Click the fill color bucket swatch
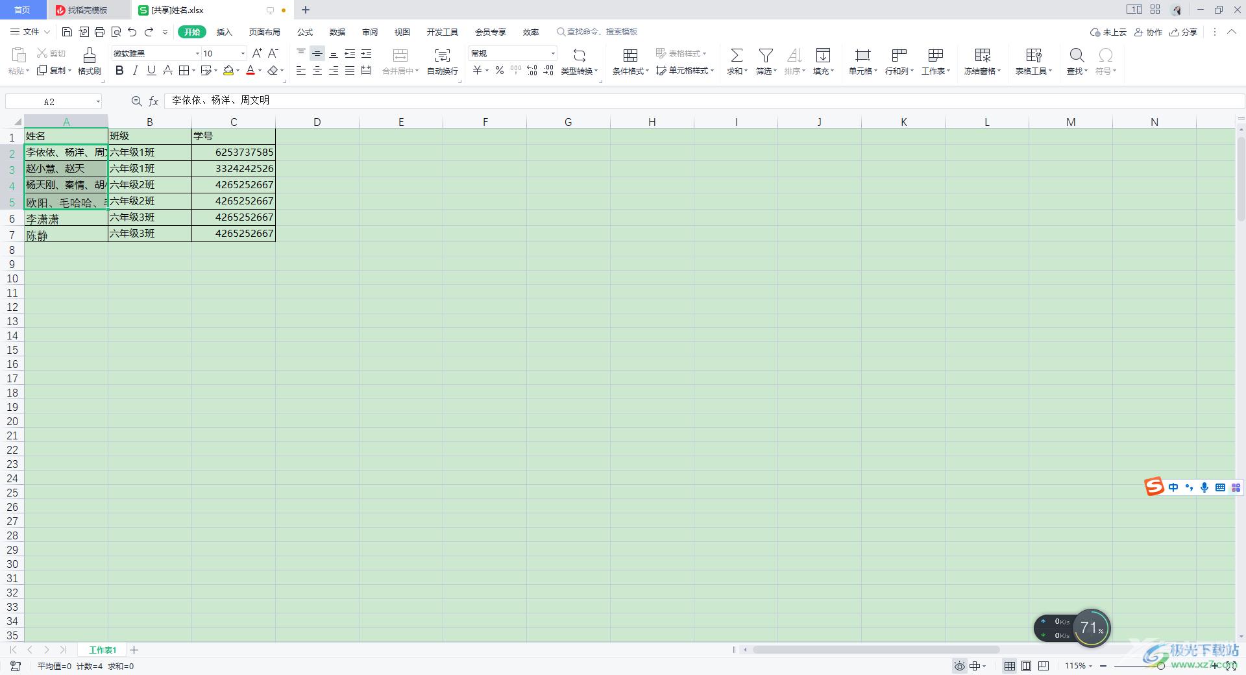1246x675 pixels. (228, 70)
